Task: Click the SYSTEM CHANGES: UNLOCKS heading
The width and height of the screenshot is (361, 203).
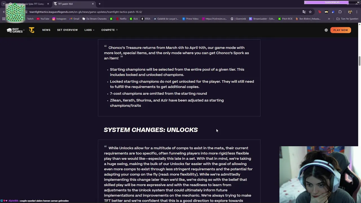Action: [x=151, y=130]
